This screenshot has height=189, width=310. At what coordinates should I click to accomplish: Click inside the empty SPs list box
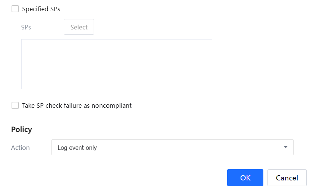point(116,64)
